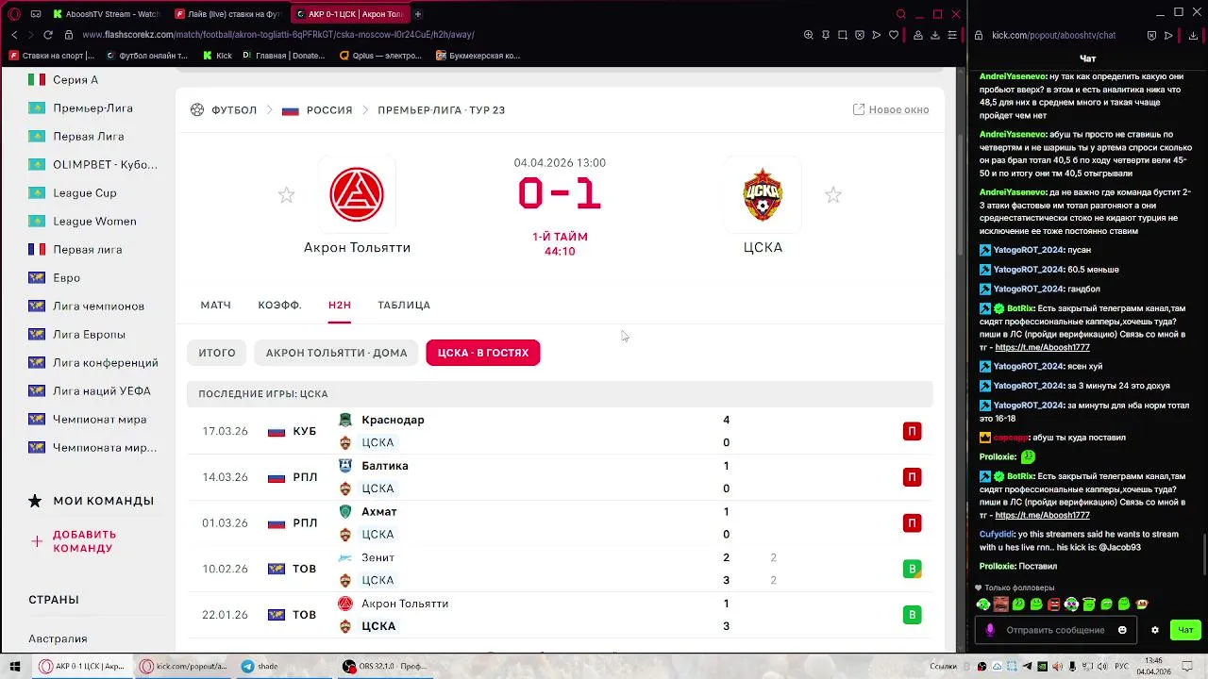This screenshot has width=1208, height=679.
Task: Click the Отправить сообщение input field
Action: coord(1055,630)
